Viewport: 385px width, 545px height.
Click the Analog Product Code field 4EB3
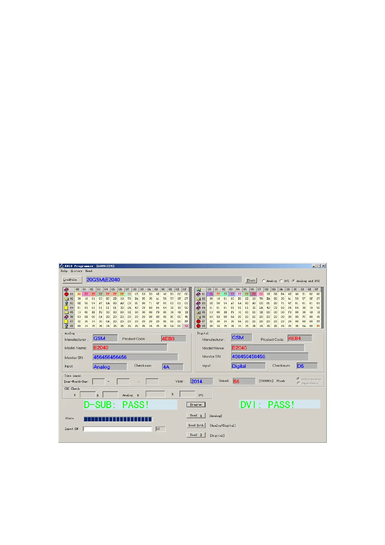[174, 339]
